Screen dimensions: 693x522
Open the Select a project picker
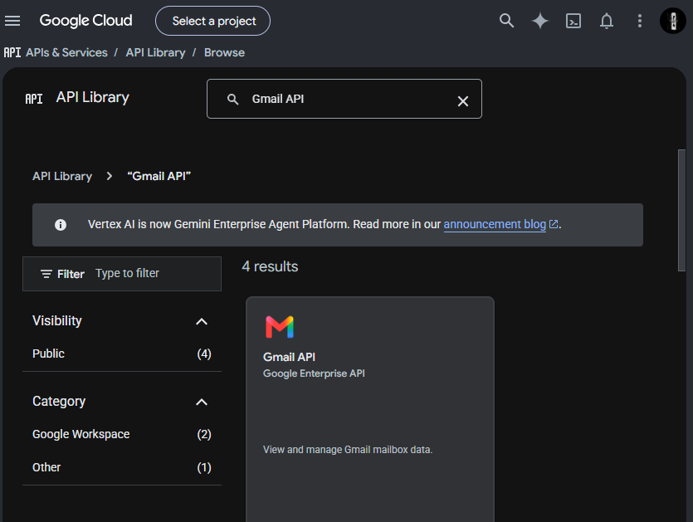[x=212, y=21]
